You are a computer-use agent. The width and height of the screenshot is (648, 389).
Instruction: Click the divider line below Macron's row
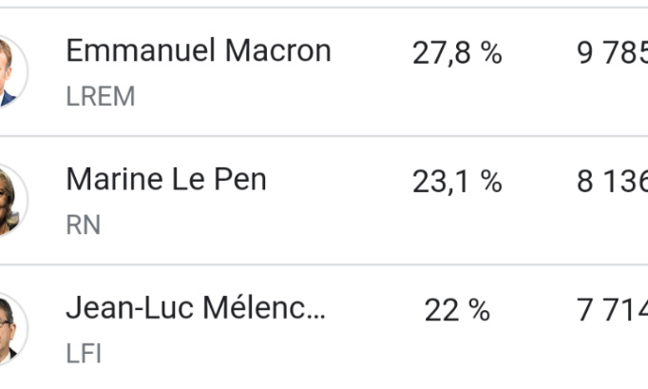[323, 136]
